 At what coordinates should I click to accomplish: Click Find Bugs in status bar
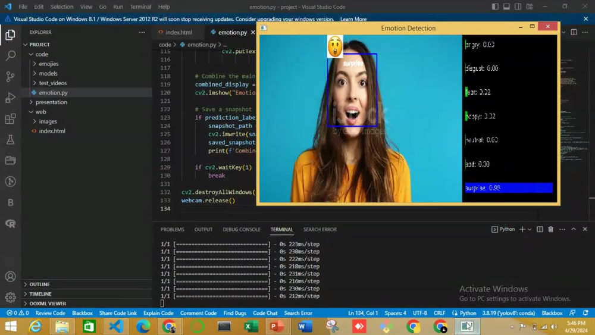click(x=234, y=313)
